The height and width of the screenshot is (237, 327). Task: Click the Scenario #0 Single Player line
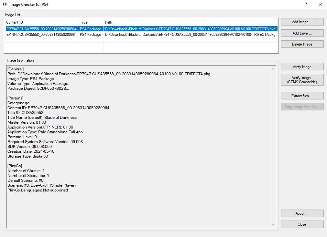coord(42,185)
